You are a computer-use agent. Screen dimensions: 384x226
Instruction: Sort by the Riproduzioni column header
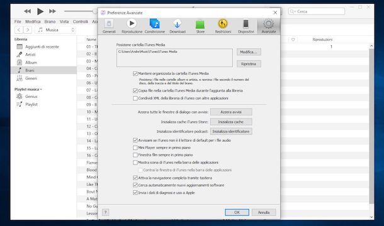(322, 40)
